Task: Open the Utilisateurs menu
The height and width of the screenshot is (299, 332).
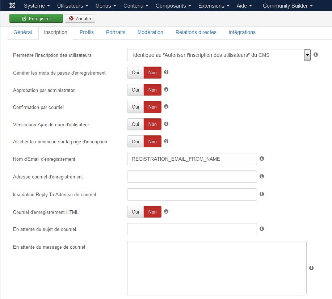Action: point(72,6)
